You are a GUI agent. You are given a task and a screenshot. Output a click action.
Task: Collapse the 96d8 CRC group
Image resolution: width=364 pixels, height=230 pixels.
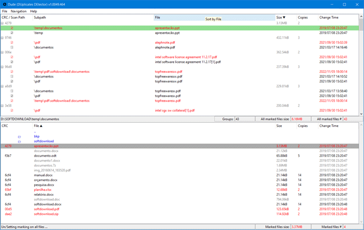(x=2, y=67)
